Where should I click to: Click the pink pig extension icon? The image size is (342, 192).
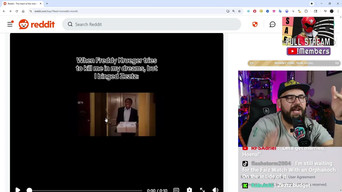click(x=274, y=11)
